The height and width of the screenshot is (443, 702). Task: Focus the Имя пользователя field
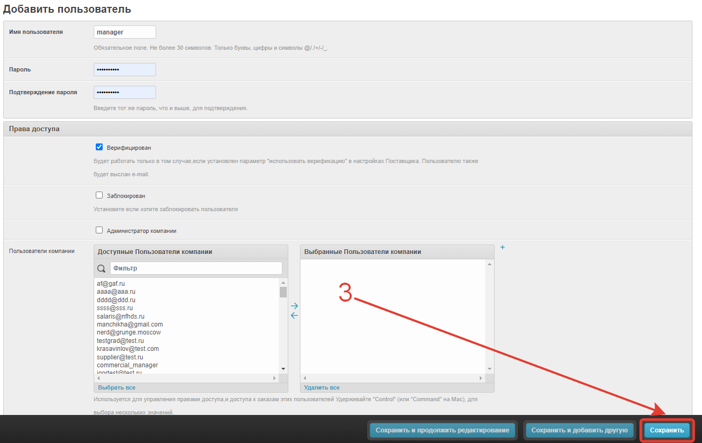(x=125, y=32)
